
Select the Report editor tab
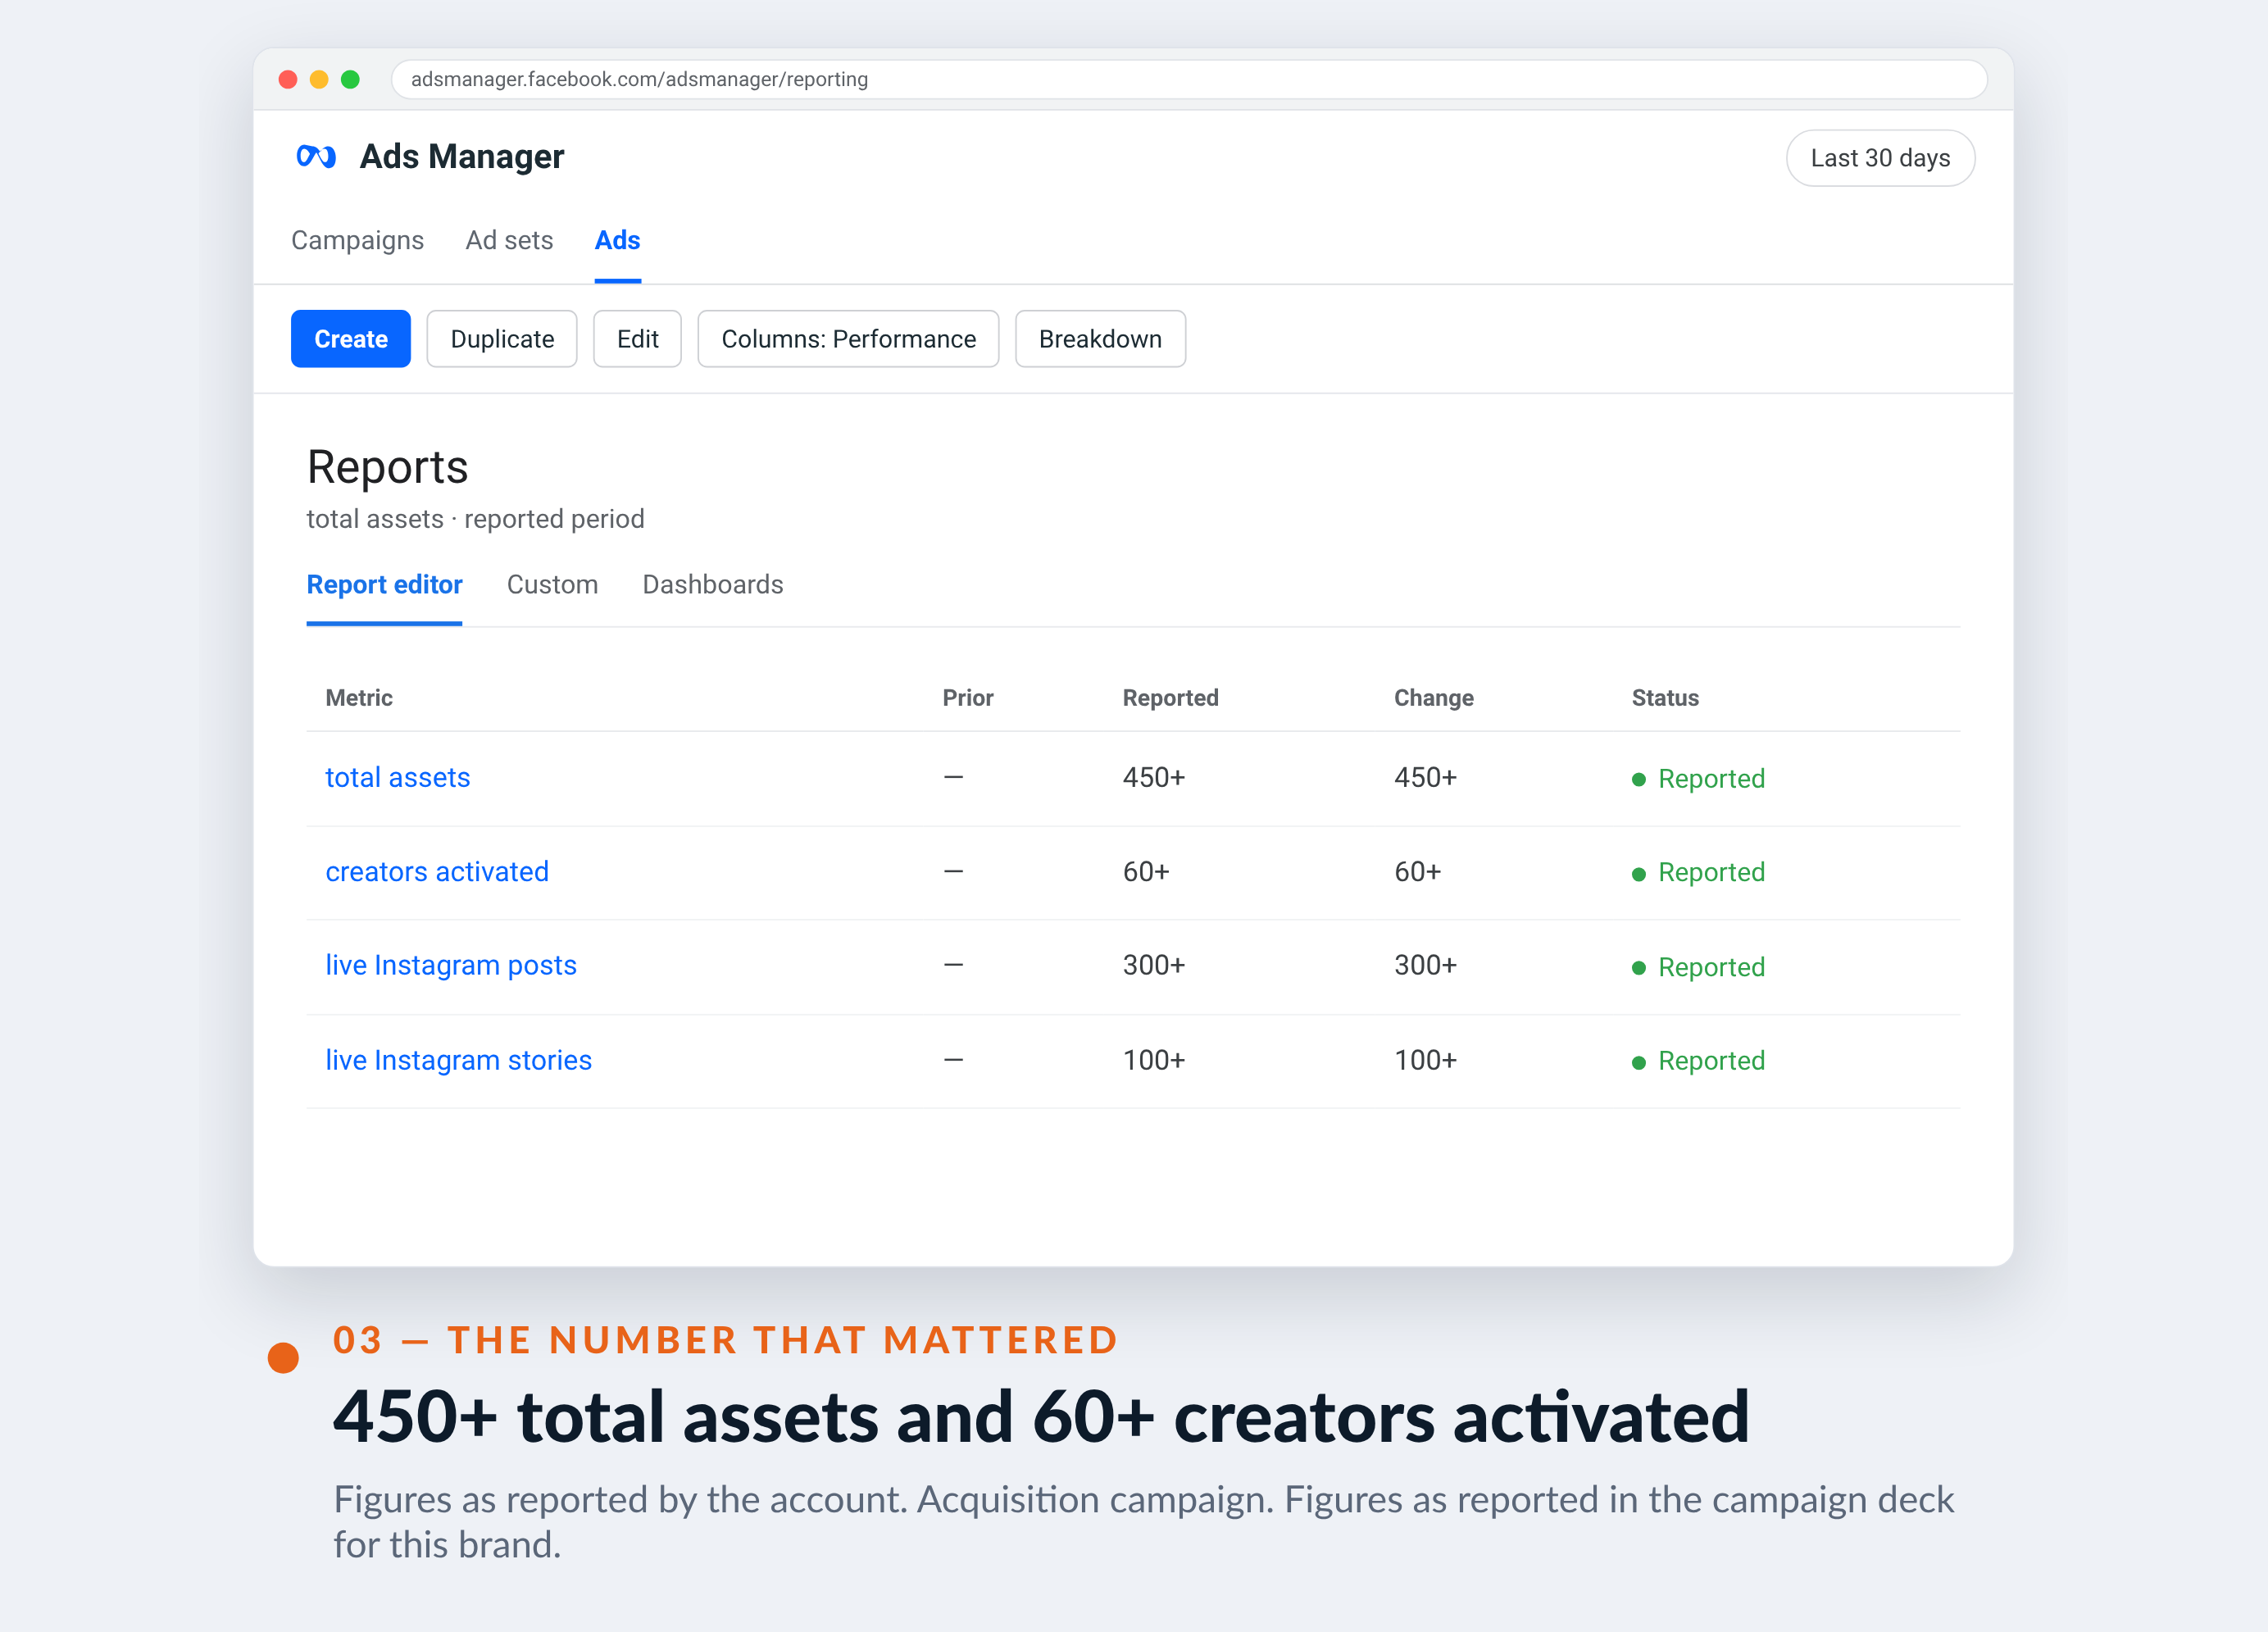pyautogui.click(x=384, y=585)
